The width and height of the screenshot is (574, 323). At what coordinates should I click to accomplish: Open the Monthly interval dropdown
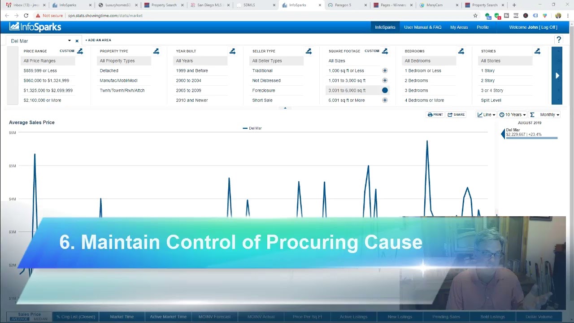pyautogui.click(x=549, y=114)
